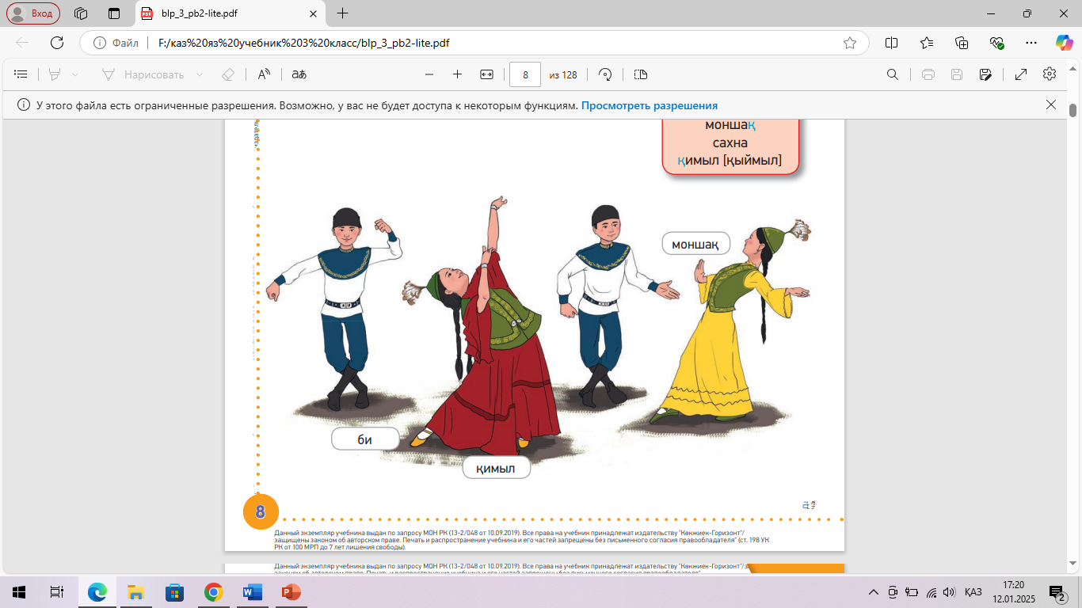Open Edge Settings and more menu
This screenshot has height=608, width=1082.
(1031, 43)
